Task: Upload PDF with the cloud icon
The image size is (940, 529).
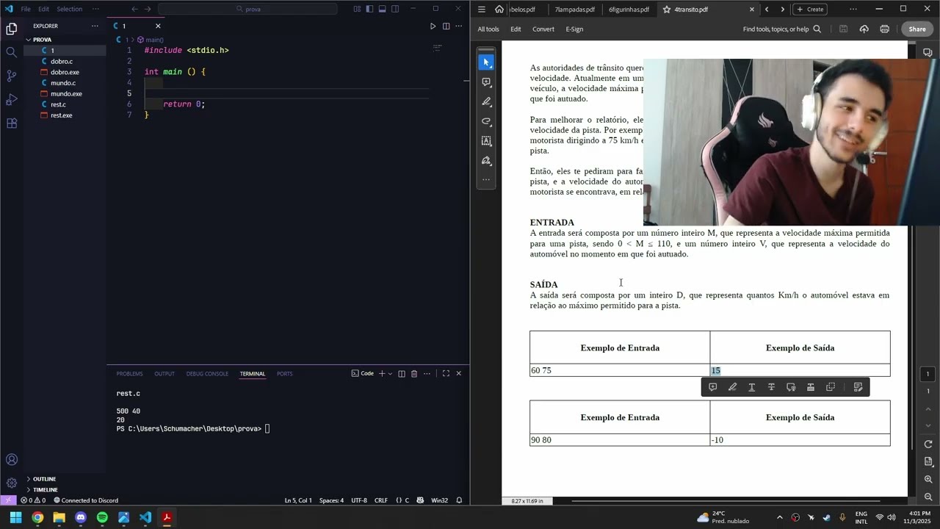Action: [864, 29]
